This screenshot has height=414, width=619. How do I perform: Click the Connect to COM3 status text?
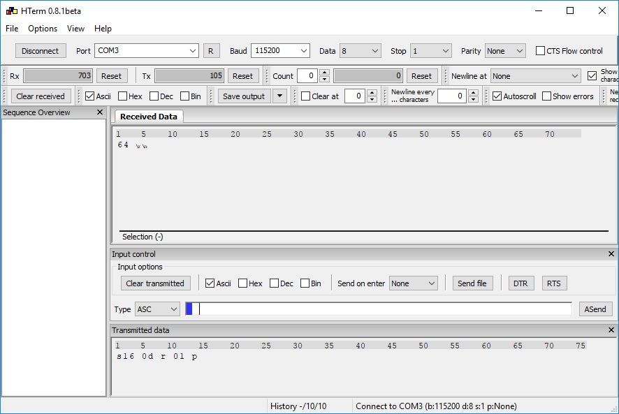pyautogui.click(x=436, y=406)
